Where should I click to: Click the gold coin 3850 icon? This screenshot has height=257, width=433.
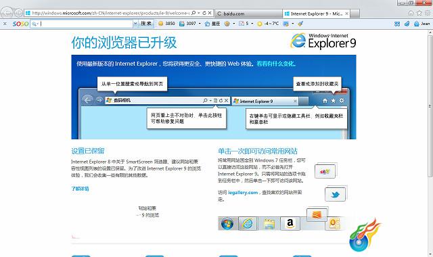tap(161, 24)
